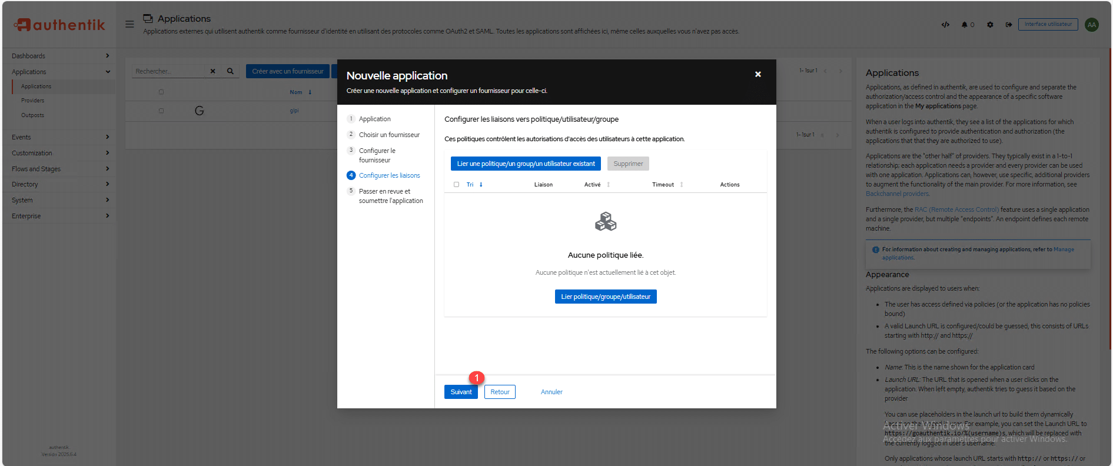Clear the search with the X icon
The height and width of the screenshot is (466, 1113).
point(212,71)
